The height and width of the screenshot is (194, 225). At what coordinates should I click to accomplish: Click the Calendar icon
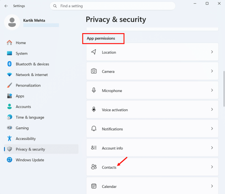(94, 186)
